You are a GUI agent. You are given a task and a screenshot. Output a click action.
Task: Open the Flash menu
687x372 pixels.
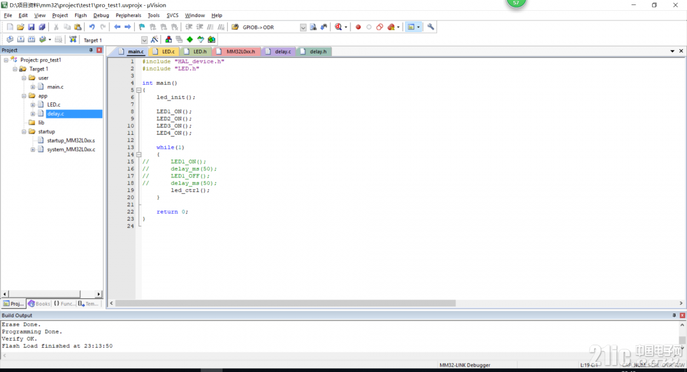[81, 15]
